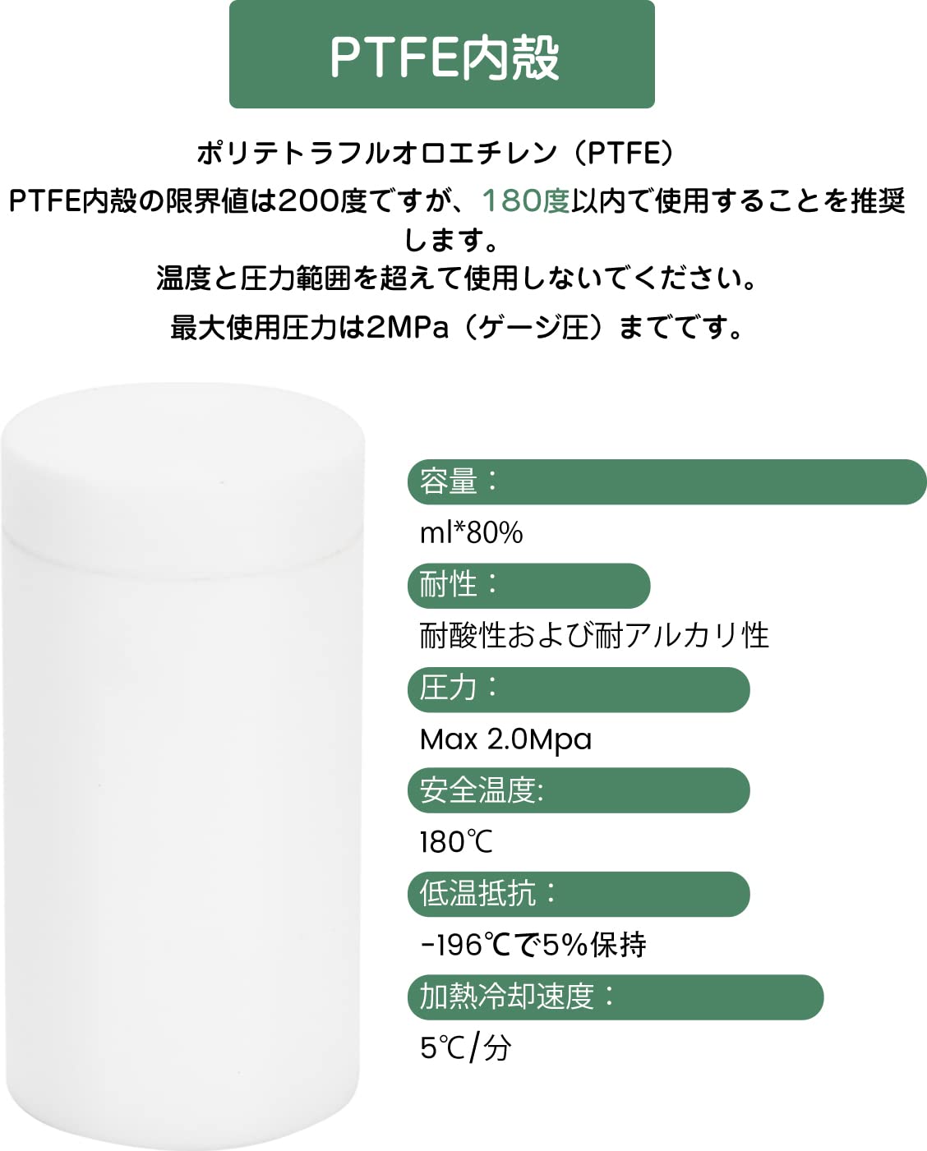The width and height of the screenshot is (927, 1151).
Task: Select the -196℃で5%保持 text
Action: click(x=533, y=946)
